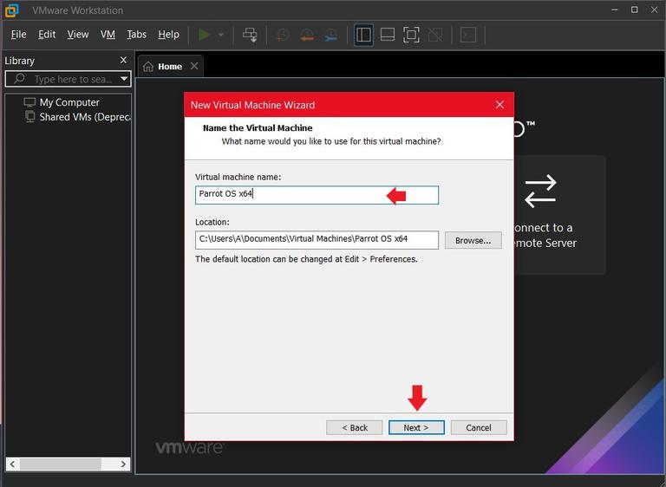The height and width of the screenshot is (487, 666).
Task: Close the Home tab
Action: click(x=194, y=66)
